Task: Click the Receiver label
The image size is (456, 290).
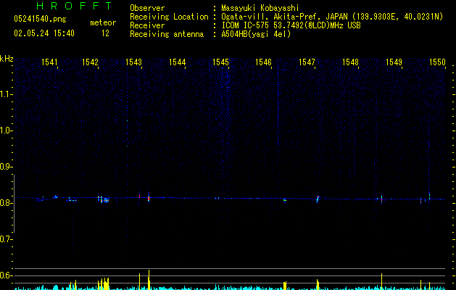Action: click(147, 25)
